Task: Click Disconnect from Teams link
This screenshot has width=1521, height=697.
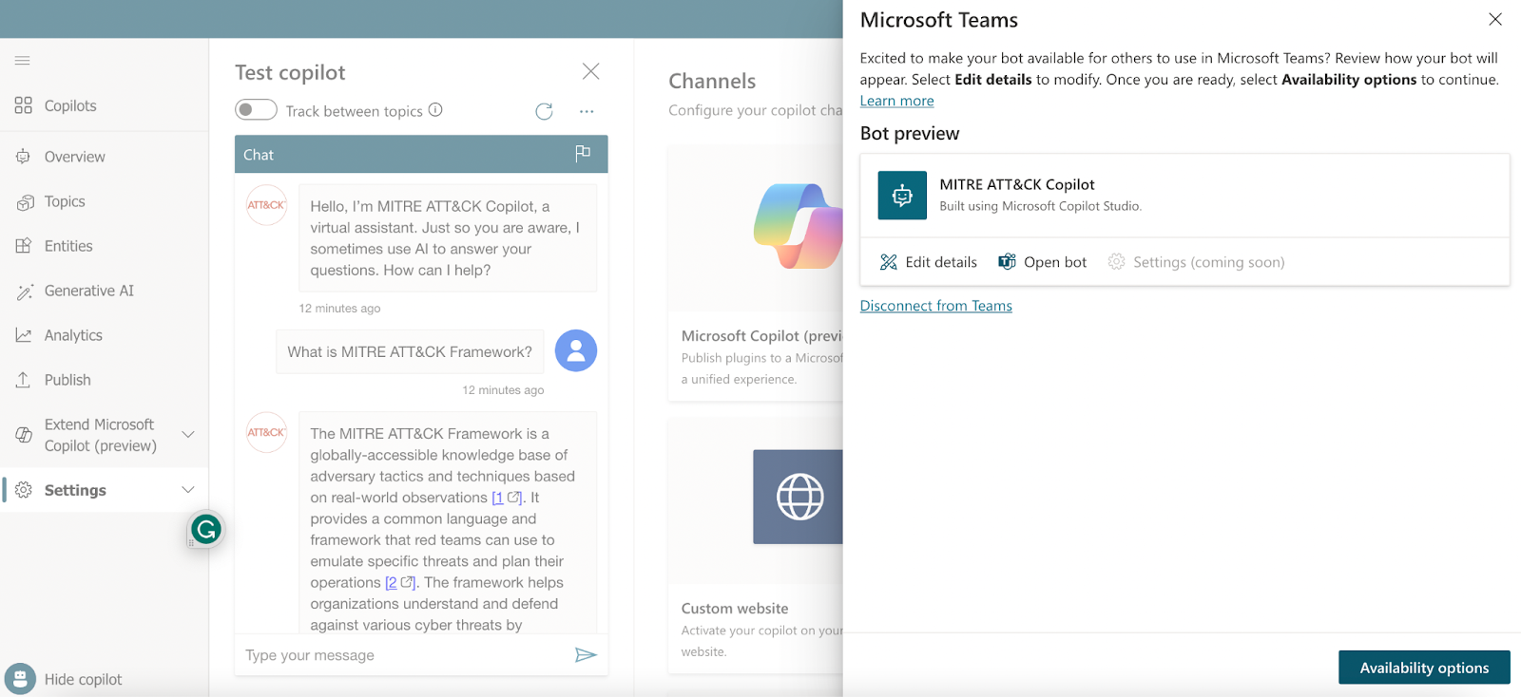Action: coord(935,306)
